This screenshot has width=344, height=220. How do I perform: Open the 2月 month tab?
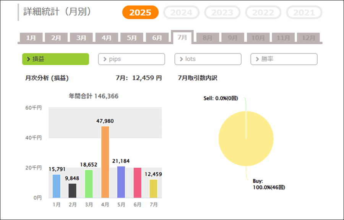[56, 38]
